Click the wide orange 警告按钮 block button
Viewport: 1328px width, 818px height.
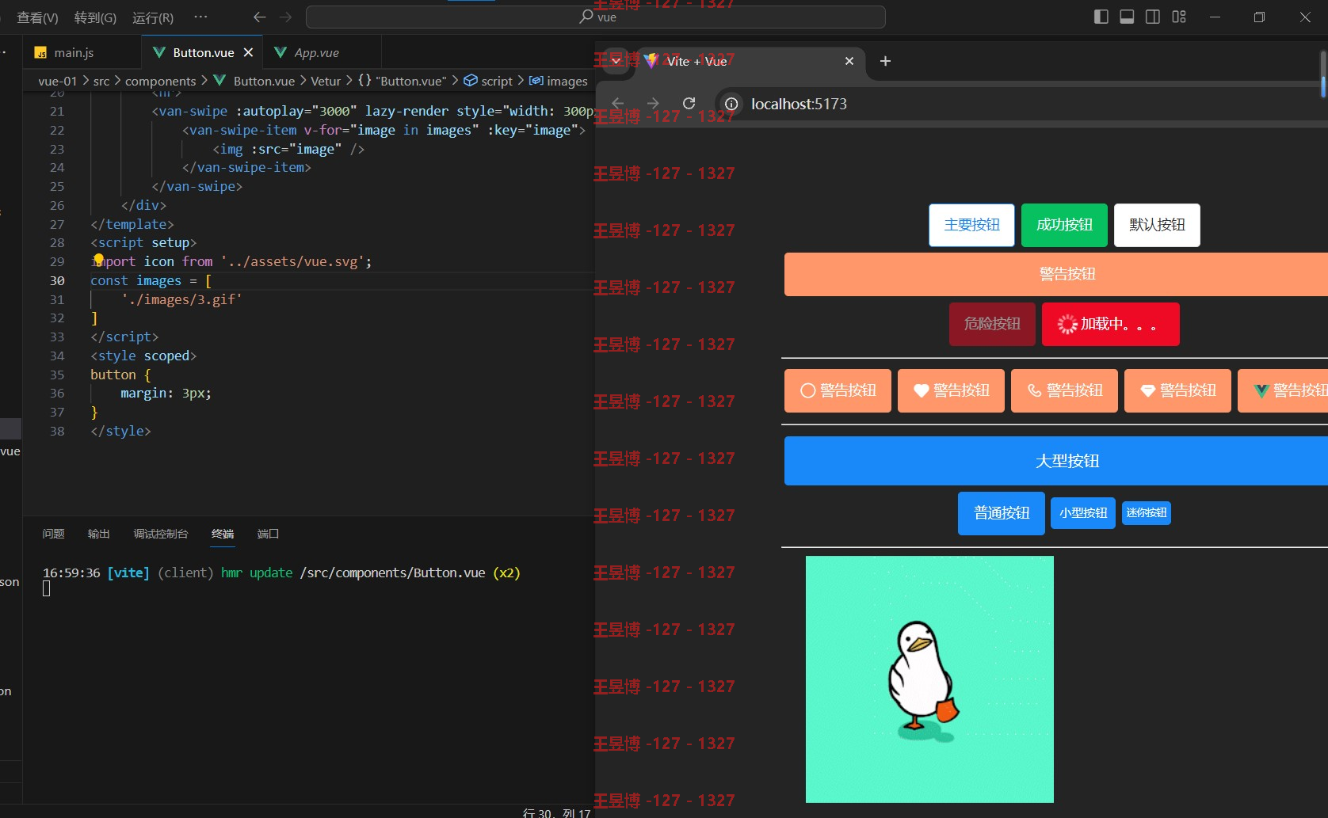point(1056,274)
